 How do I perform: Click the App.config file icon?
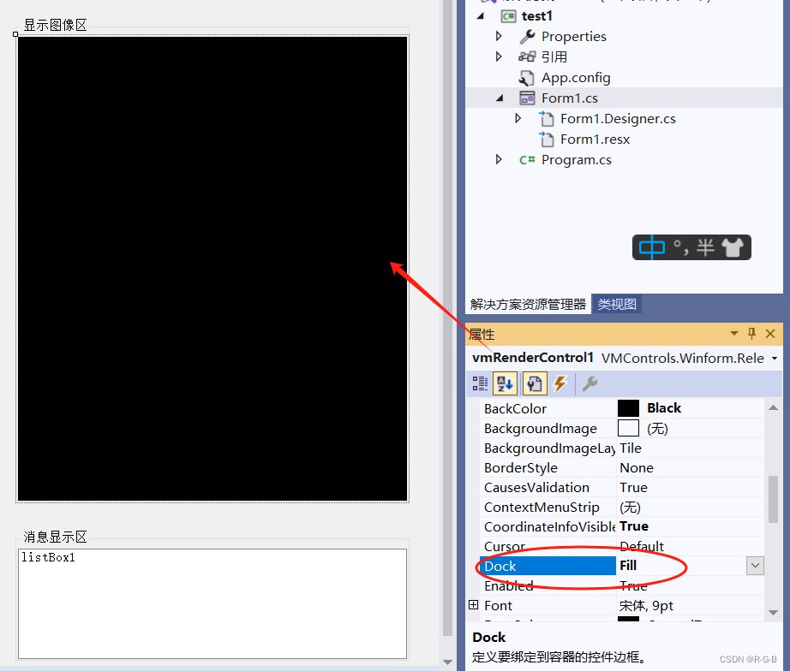click(527, 78)
